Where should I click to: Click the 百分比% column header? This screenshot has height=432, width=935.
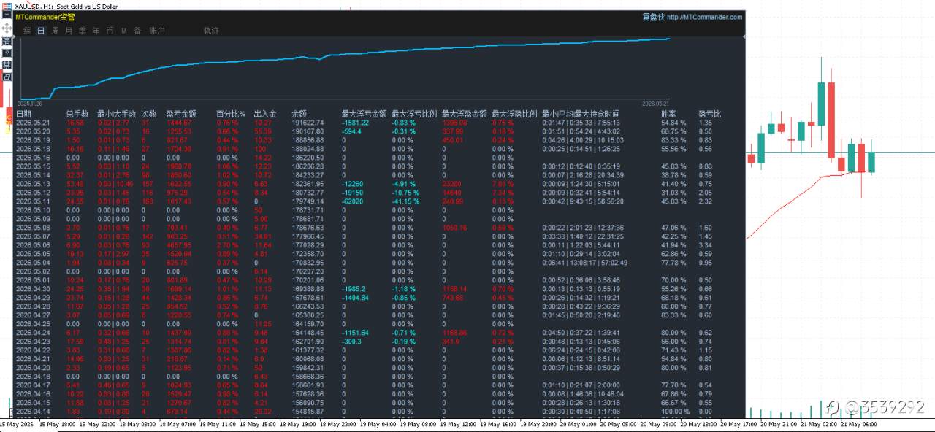point(231,114)
